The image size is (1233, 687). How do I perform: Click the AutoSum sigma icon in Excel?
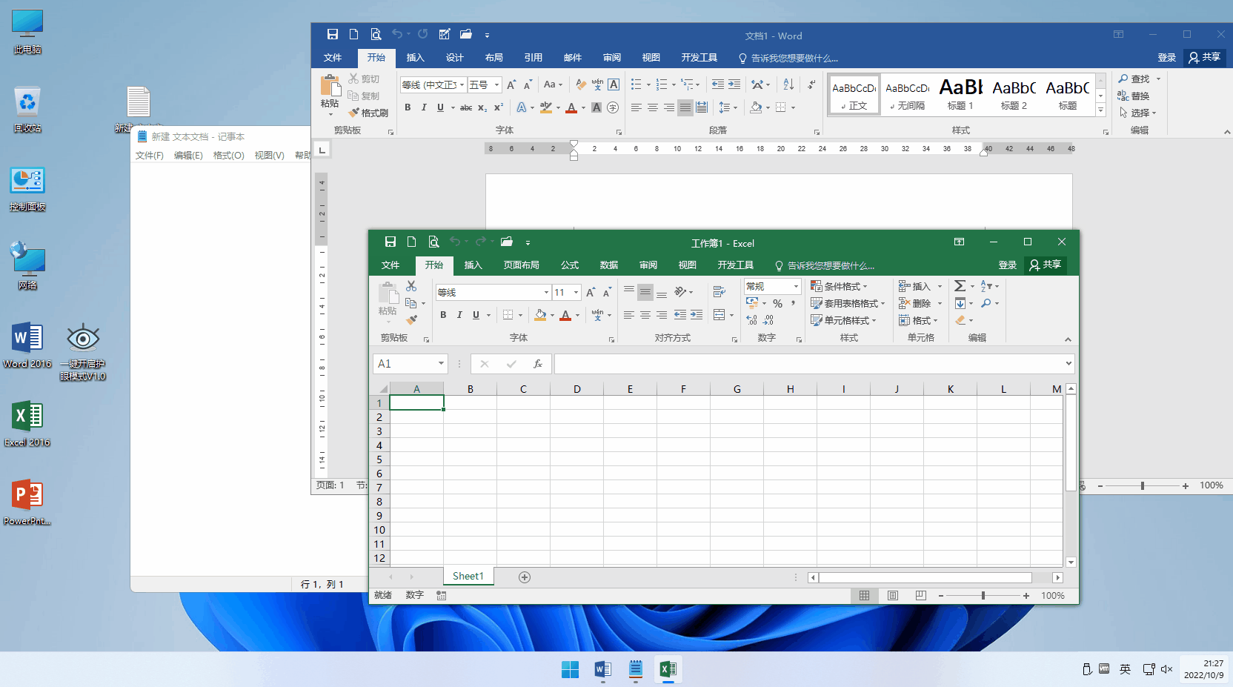960,286
